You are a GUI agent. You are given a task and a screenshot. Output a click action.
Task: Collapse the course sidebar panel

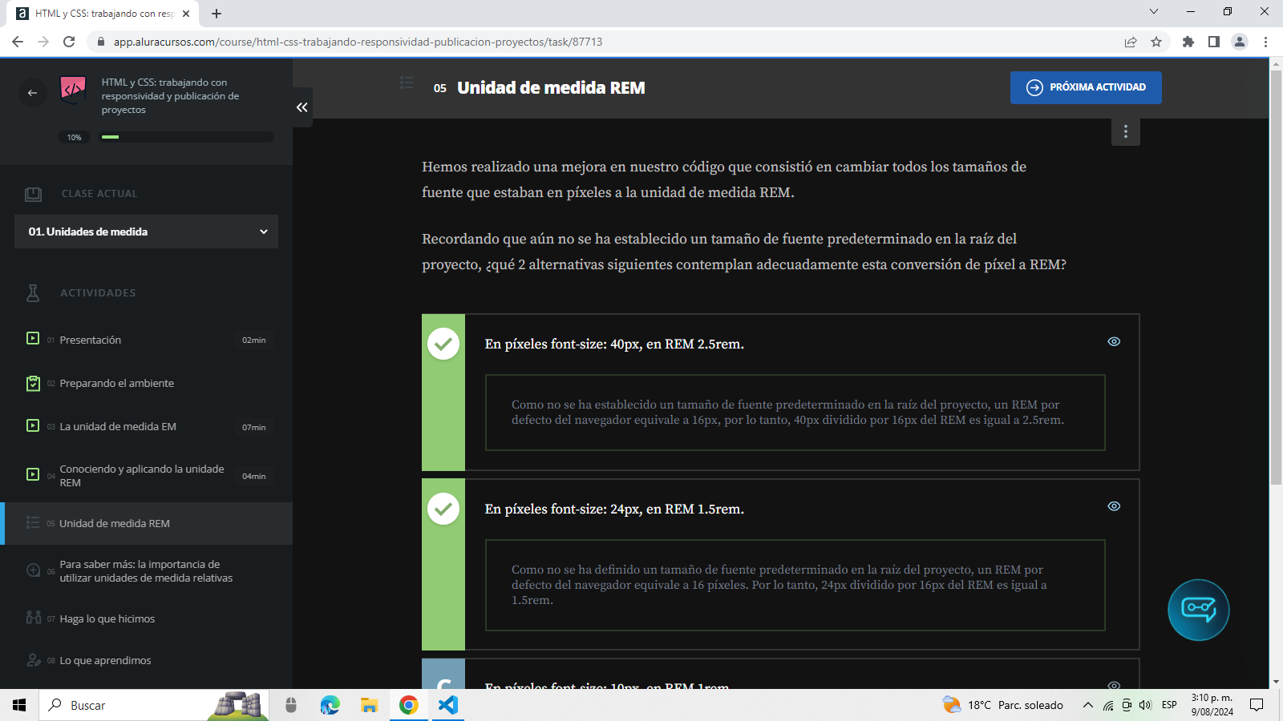(302, 107)
